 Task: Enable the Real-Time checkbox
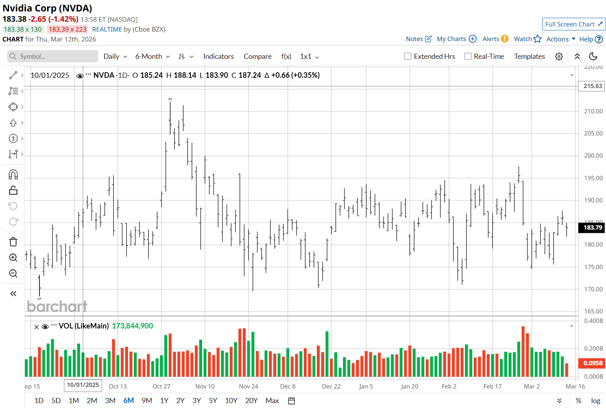(x=468, y=56)
